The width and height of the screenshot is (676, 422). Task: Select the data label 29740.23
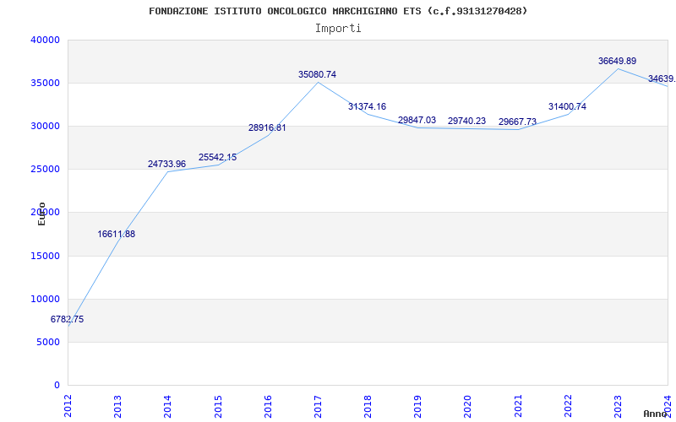click(467, 121)
